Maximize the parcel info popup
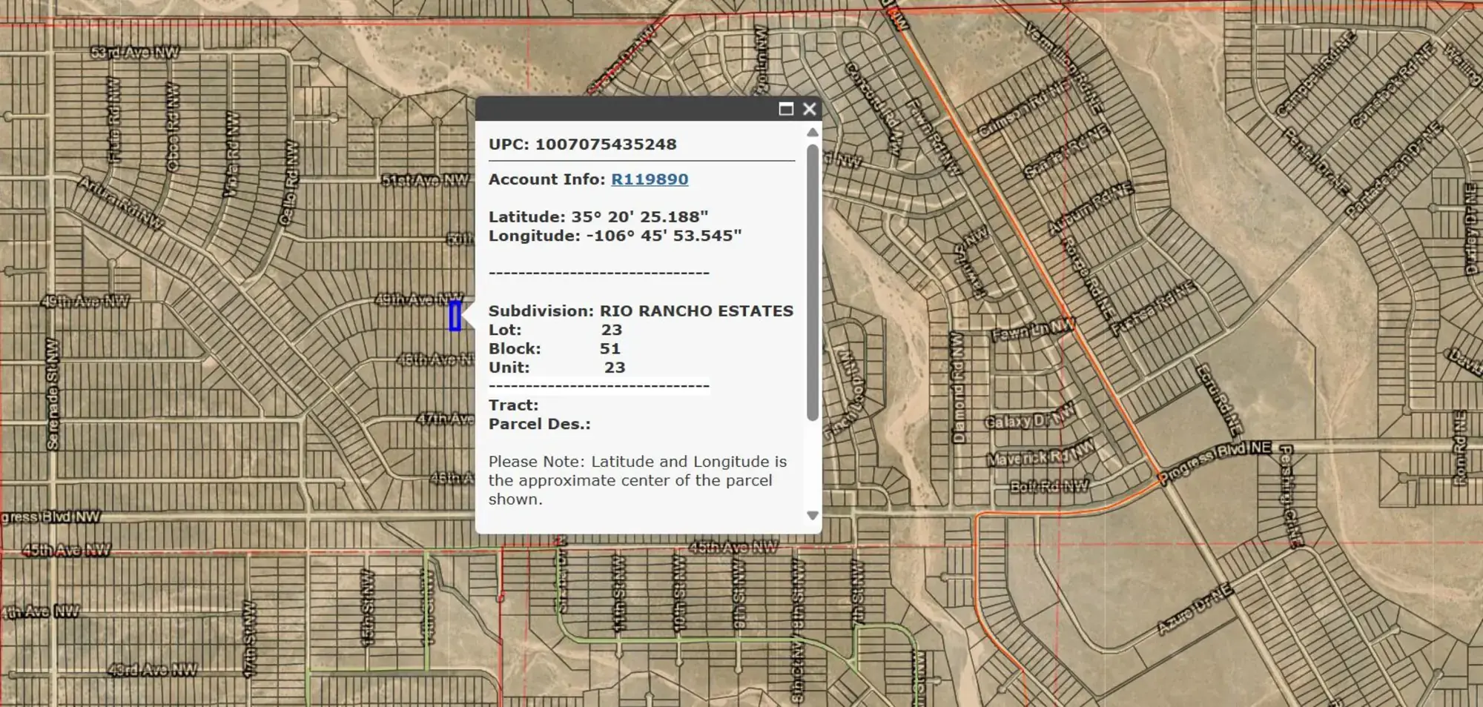The image size is (1483, 707). [786, 109]
